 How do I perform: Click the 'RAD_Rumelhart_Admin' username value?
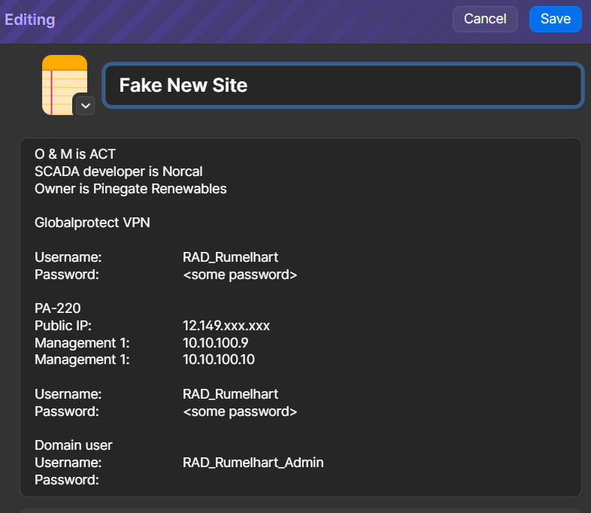253,463
